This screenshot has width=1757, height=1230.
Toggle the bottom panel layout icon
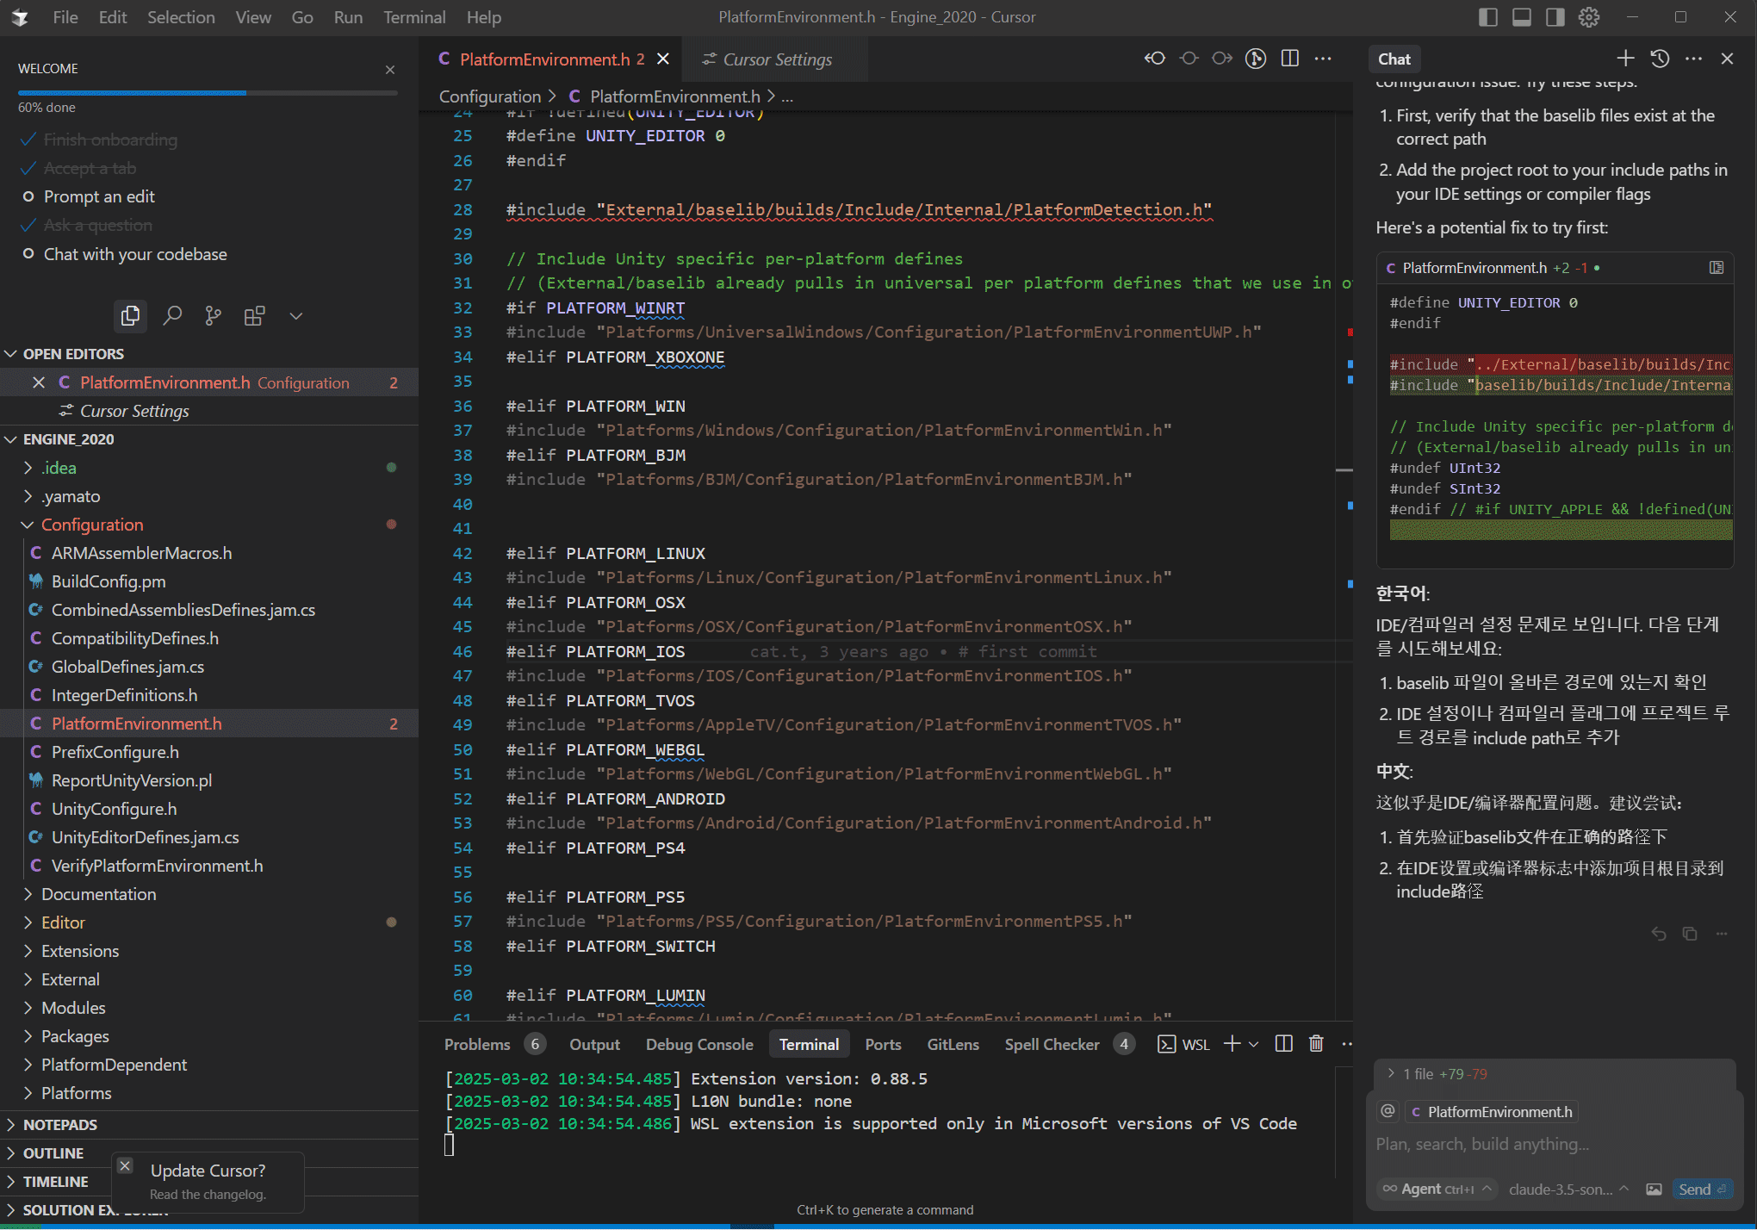pos(1522,17)
